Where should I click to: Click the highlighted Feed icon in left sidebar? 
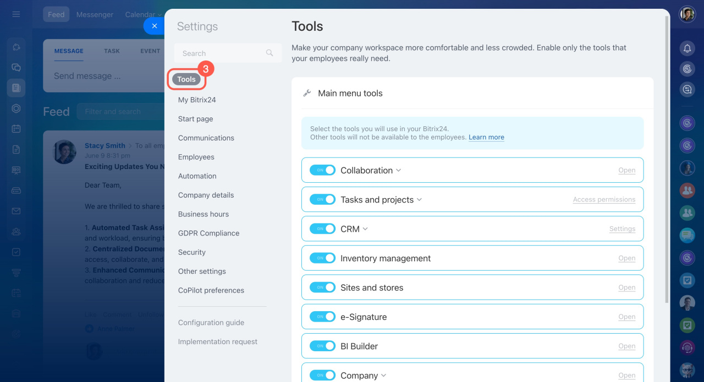16,88
